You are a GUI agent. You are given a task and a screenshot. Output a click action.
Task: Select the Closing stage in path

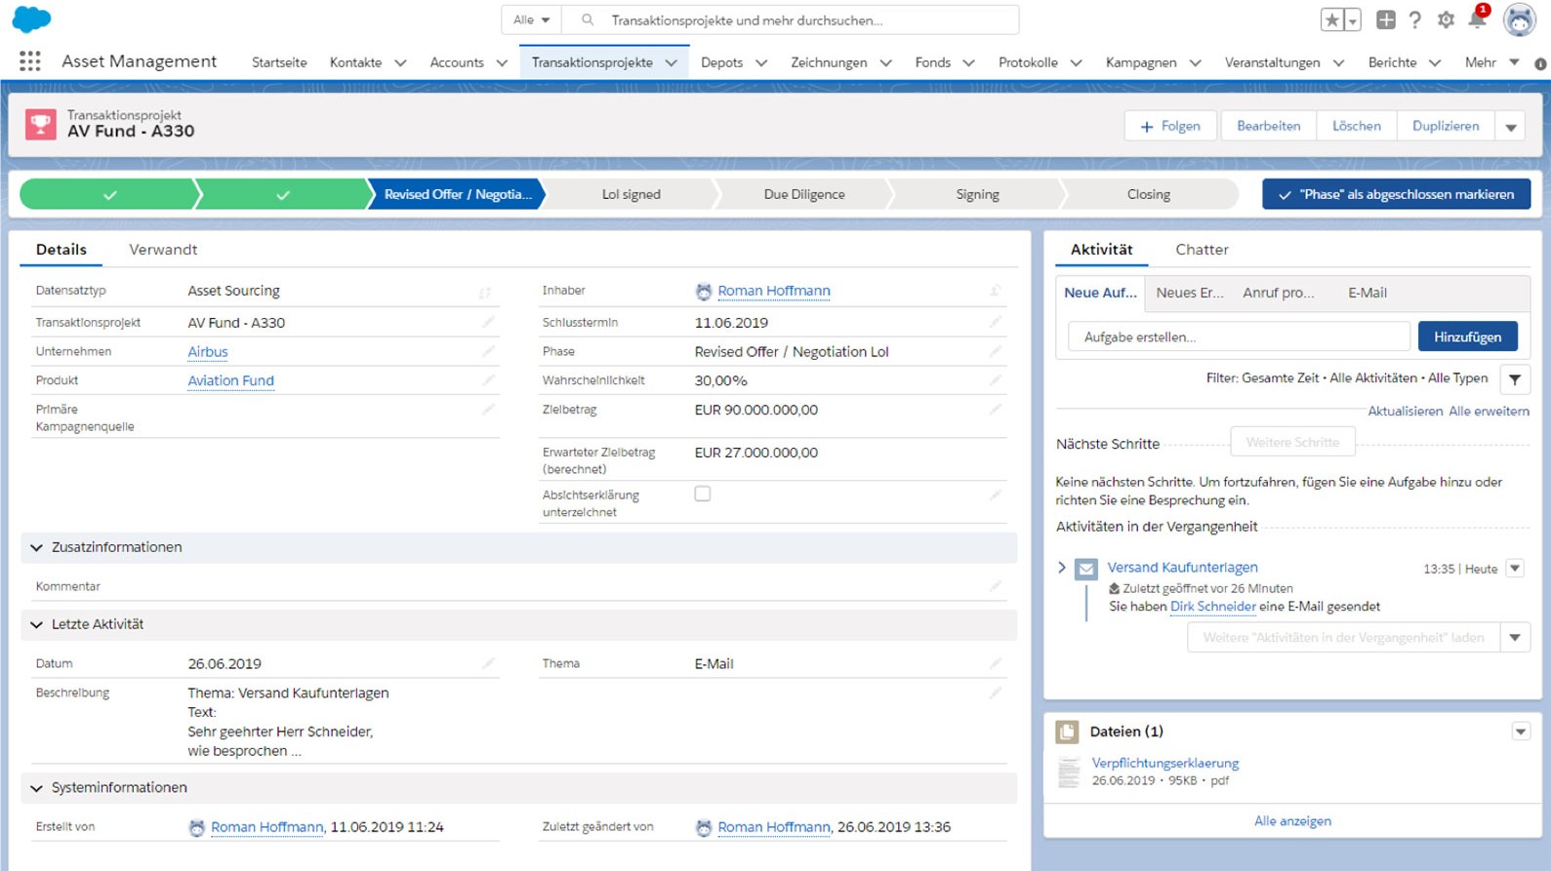[x=1148, y=194]
